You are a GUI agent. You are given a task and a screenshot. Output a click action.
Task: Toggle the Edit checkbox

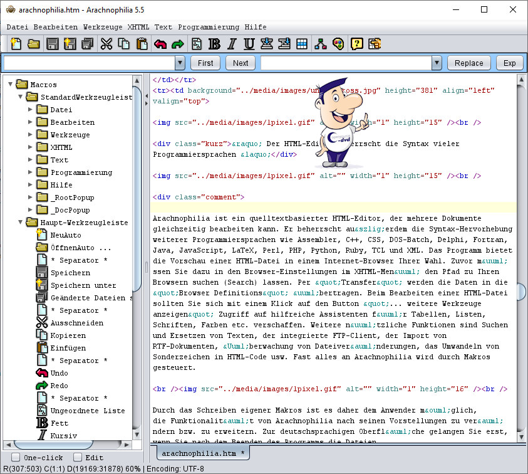click(78, 458)
